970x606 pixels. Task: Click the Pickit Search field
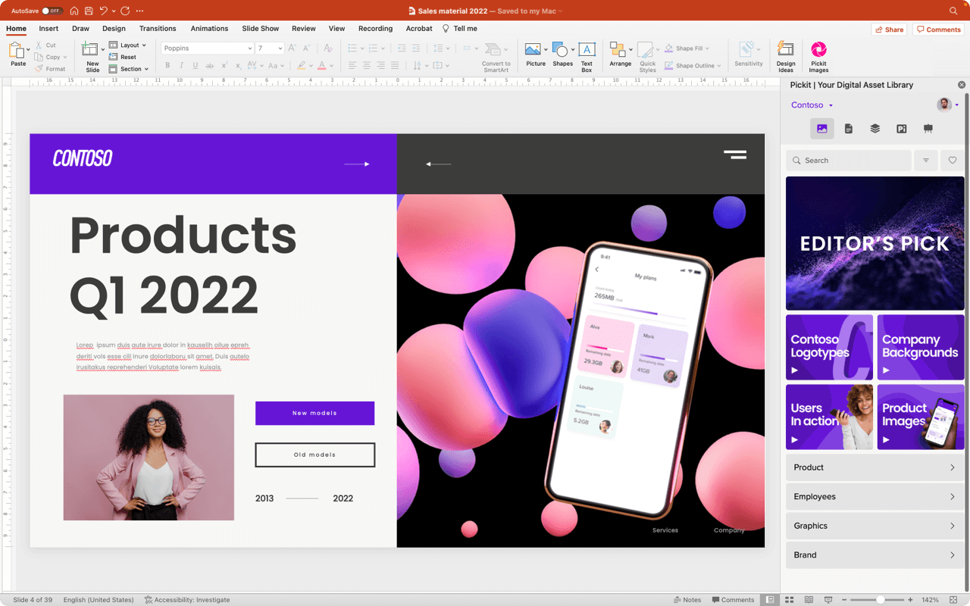tap(849, 161)
